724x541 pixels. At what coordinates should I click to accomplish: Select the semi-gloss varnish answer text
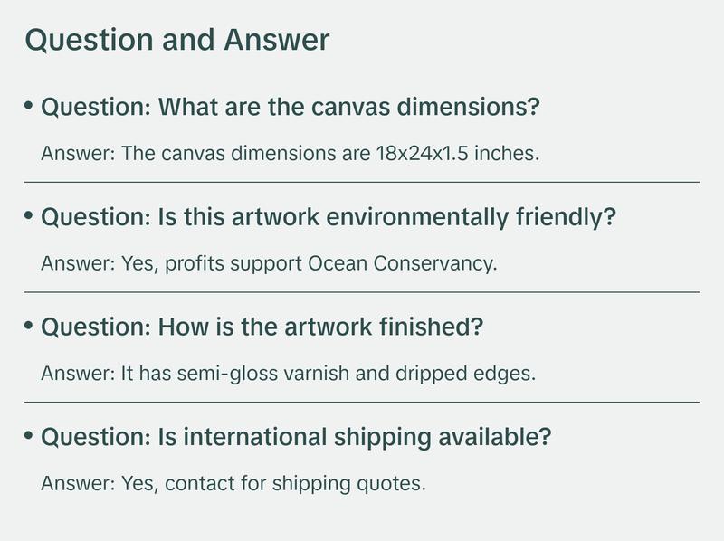[288, 373]
